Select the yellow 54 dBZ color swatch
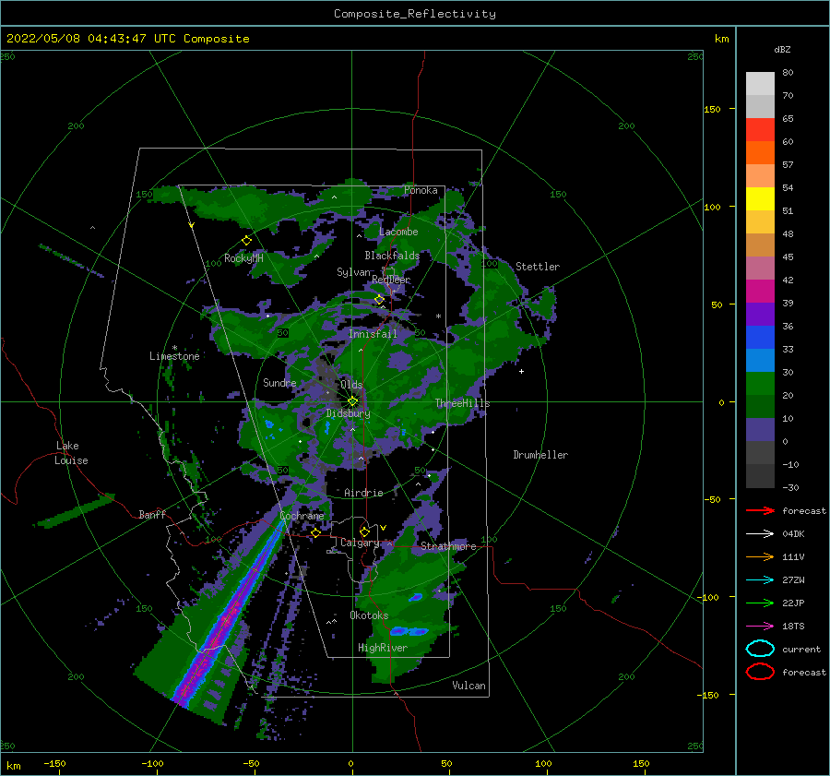830x776 pixels. (x=760, y=199)
